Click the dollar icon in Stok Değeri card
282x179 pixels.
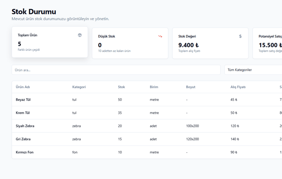click(240, 36)
